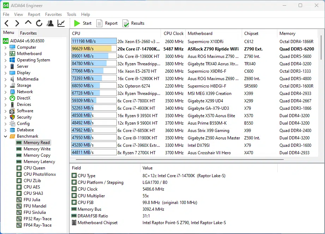Screen dimensions: 325x234
Task: Click the Report button in toolbar
Action: click(x=107, y=23)
